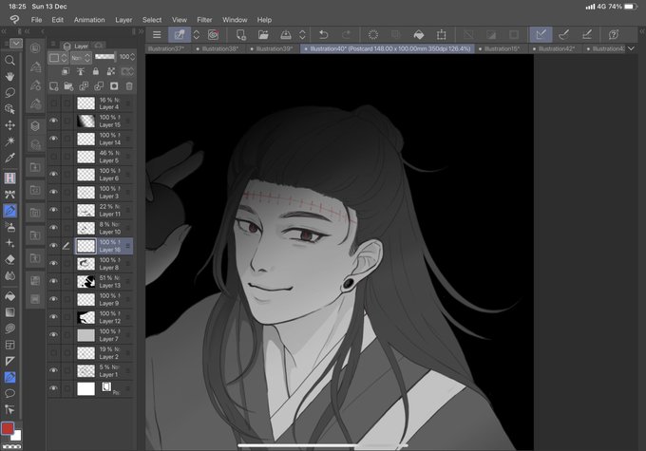This screenshot has height=451, width=646.
Task: Click the Delete layer trash icon
Action: [x=129, y=86]
